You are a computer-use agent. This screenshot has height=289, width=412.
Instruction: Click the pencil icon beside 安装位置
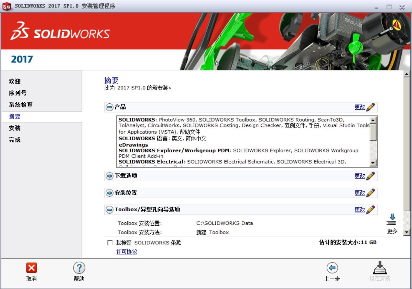(x=371, y=193)
